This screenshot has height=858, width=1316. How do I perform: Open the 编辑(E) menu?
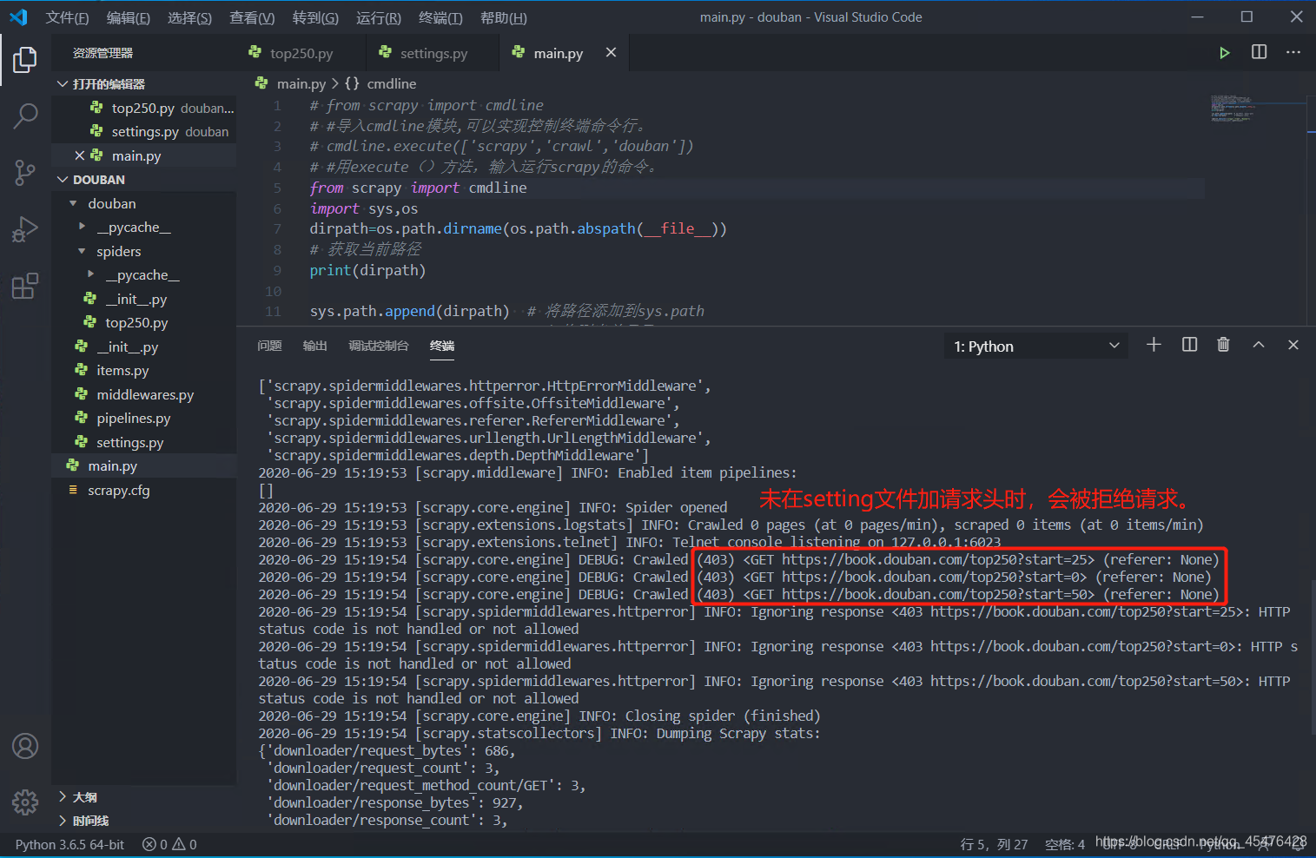coord(129,17)
